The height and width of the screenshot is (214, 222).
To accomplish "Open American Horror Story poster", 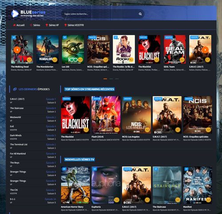I will point(75,185).
